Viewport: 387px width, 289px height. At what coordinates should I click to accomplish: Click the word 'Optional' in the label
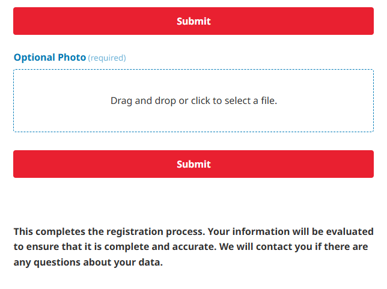(x=34, y=58)
